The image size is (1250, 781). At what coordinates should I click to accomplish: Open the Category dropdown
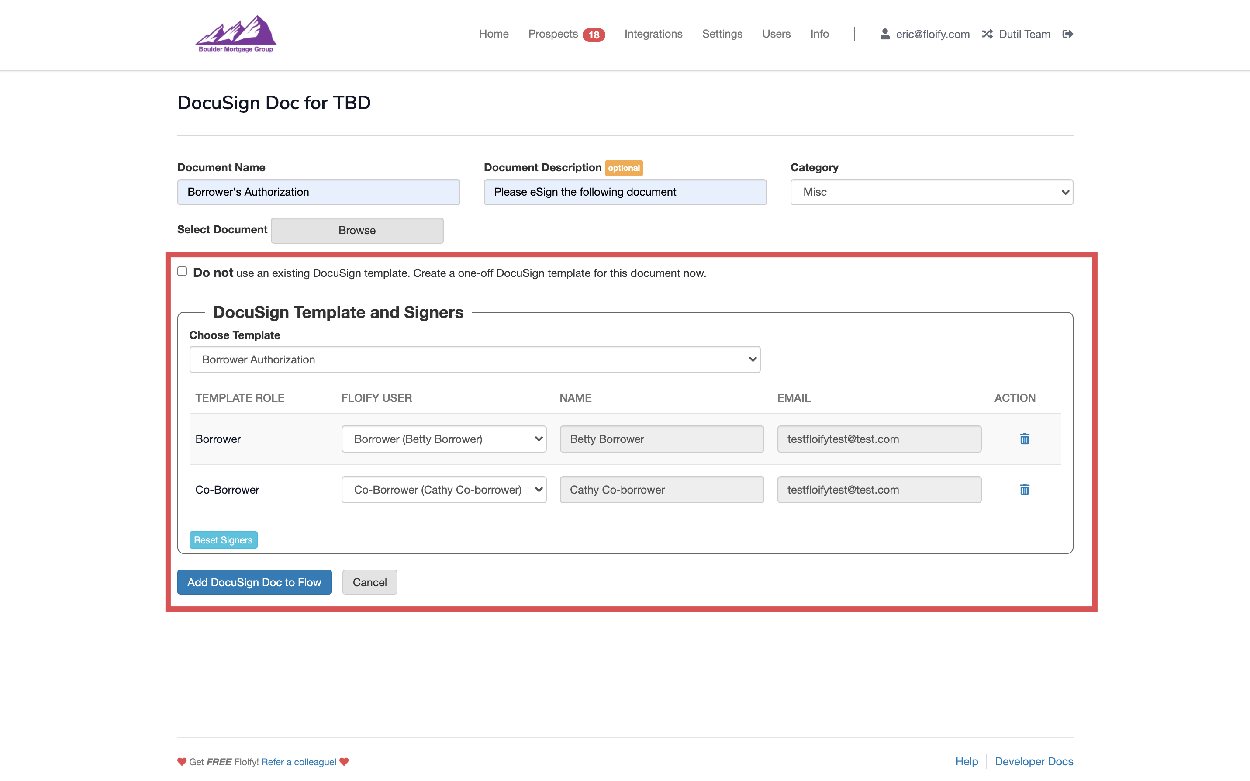tap(932, 192)
